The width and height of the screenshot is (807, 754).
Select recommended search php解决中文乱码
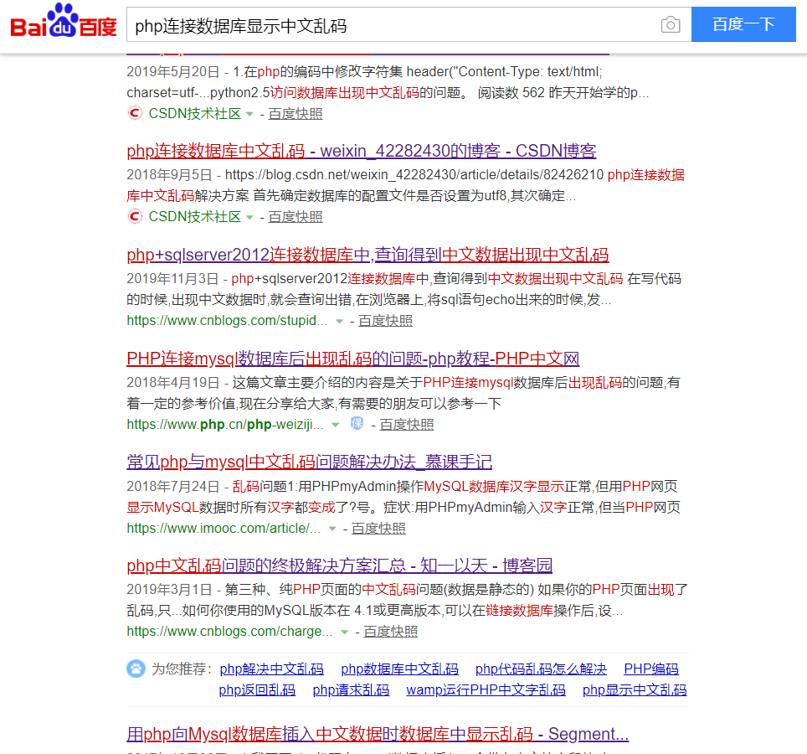(x=272, y=669)
